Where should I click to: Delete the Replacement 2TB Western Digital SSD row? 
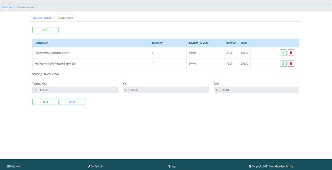coord(291,63)
